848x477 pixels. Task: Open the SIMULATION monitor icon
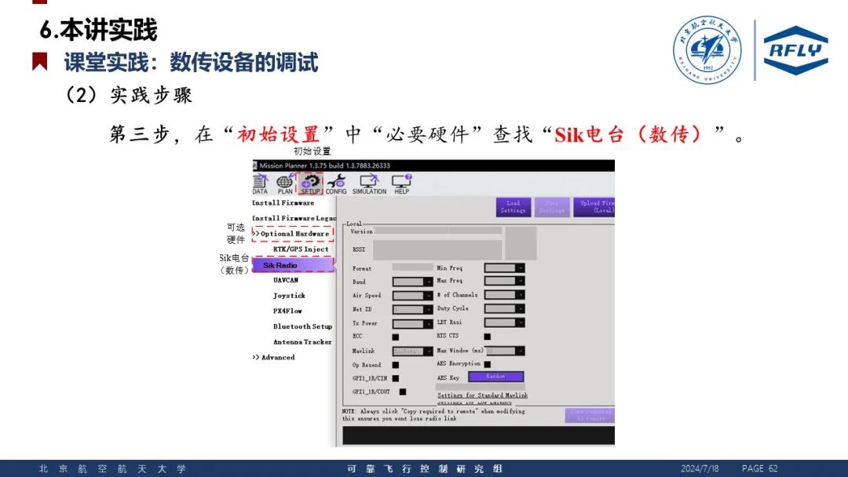click(x=369, y=183)
